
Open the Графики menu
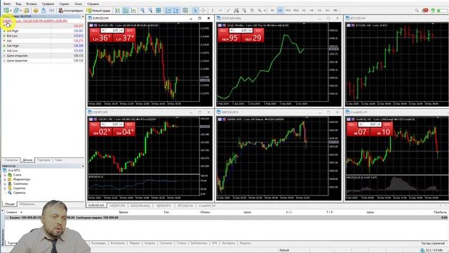[48, 4]
